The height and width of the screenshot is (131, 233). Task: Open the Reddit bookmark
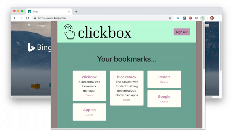(x=164, y=77)
